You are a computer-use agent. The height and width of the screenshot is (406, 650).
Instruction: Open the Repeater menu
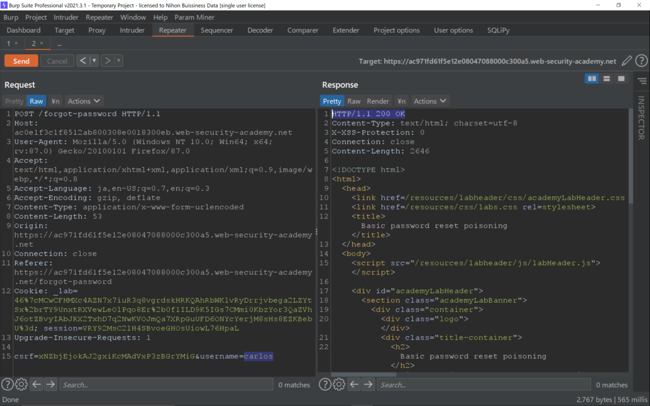pos(99,17)
